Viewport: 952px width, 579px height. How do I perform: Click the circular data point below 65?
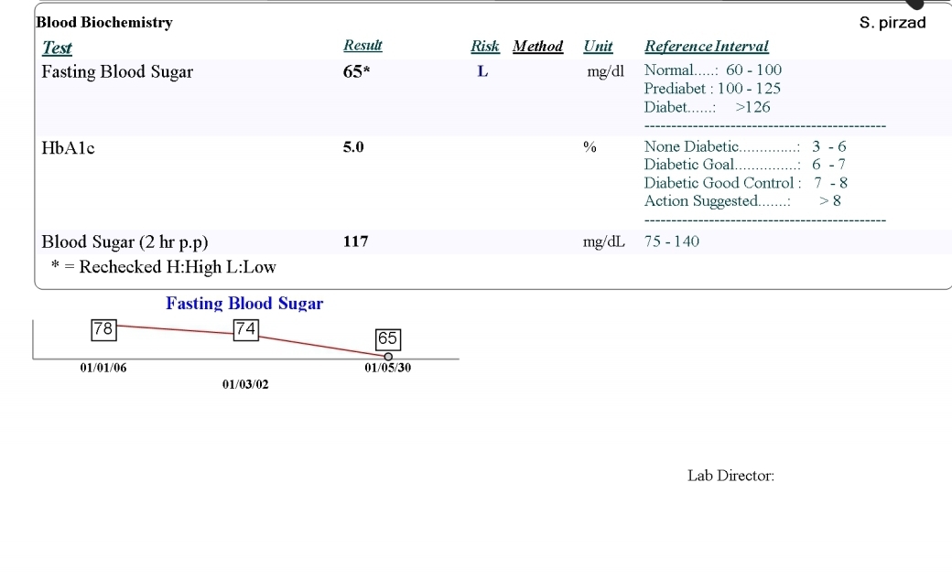(388, 357)
